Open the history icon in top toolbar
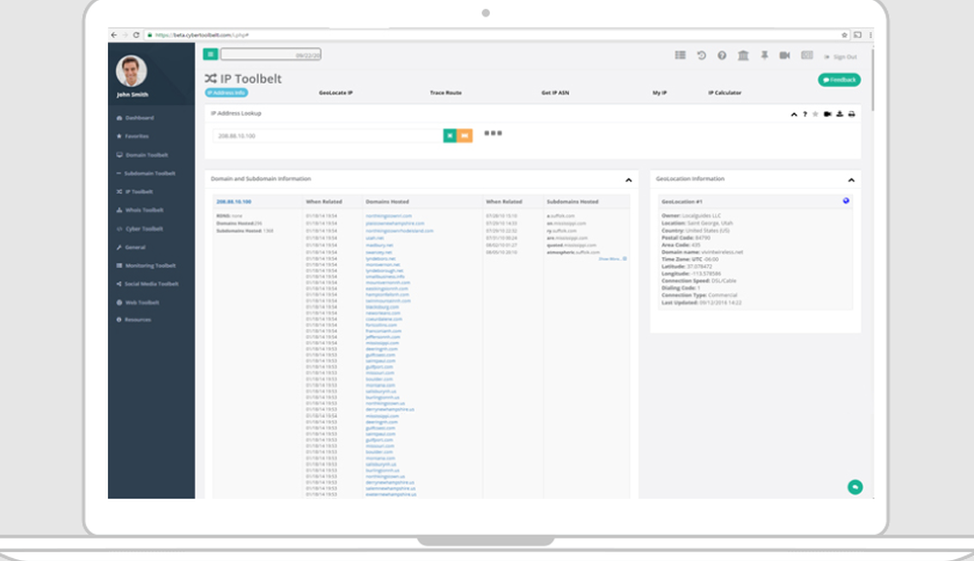974x561 pixels. tap(701, 56)
